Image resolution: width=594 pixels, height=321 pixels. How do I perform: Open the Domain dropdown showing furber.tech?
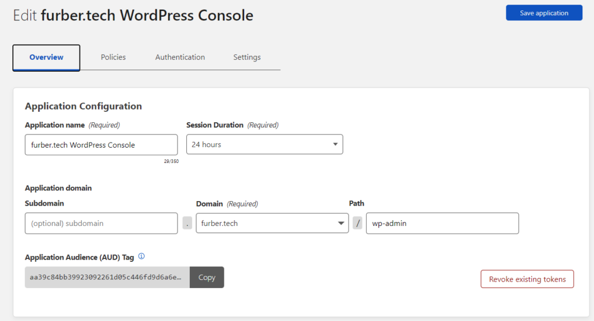tap(272, 223)
